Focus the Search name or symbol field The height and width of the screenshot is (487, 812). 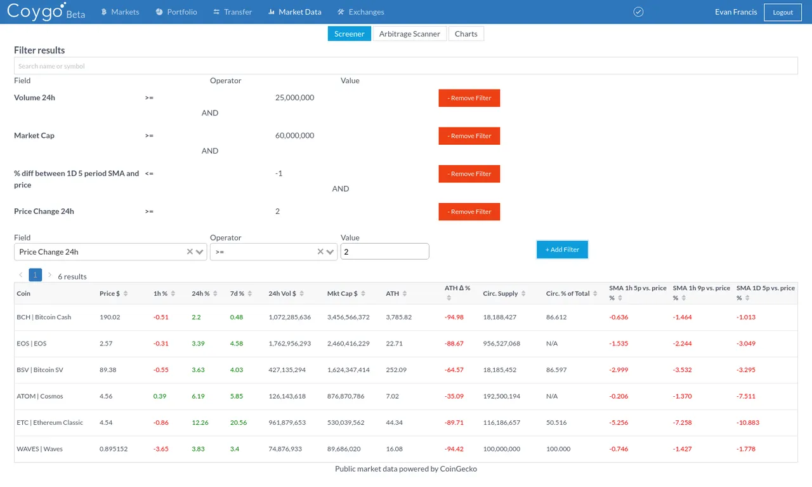pos(405,66)
